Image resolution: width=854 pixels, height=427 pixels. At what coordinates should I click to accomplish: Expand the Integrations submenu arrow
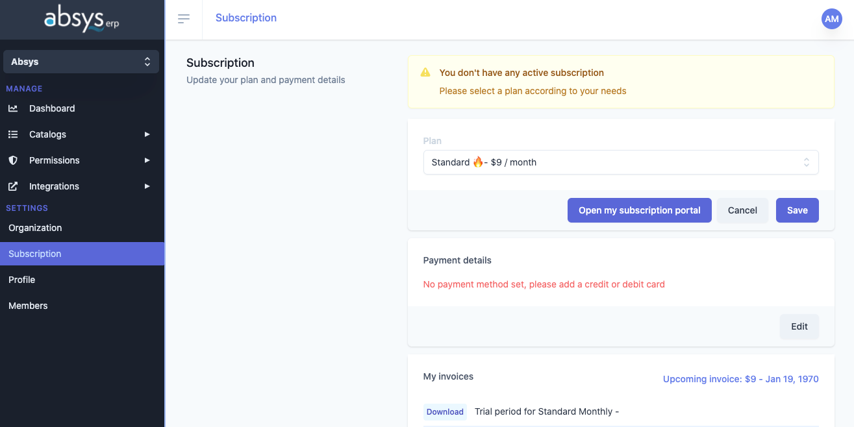(x=147, y=186)
